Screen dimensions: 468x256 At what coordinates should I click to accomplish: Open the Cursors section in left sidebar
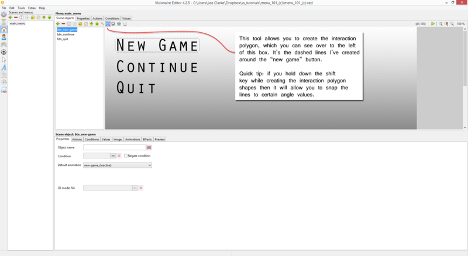(x=4, y=60)
